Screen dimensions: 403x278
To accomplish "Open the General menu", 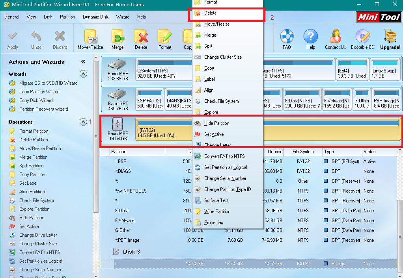I will [11, 17].
